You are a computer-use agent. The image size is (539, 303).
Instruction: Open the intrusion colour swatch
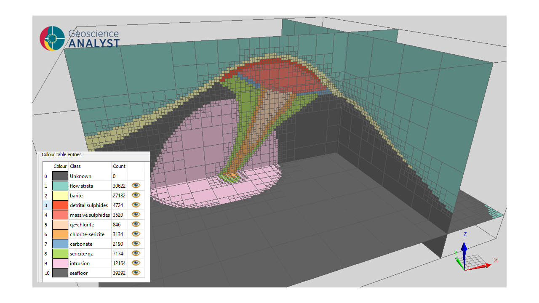[x=60, y=263]
